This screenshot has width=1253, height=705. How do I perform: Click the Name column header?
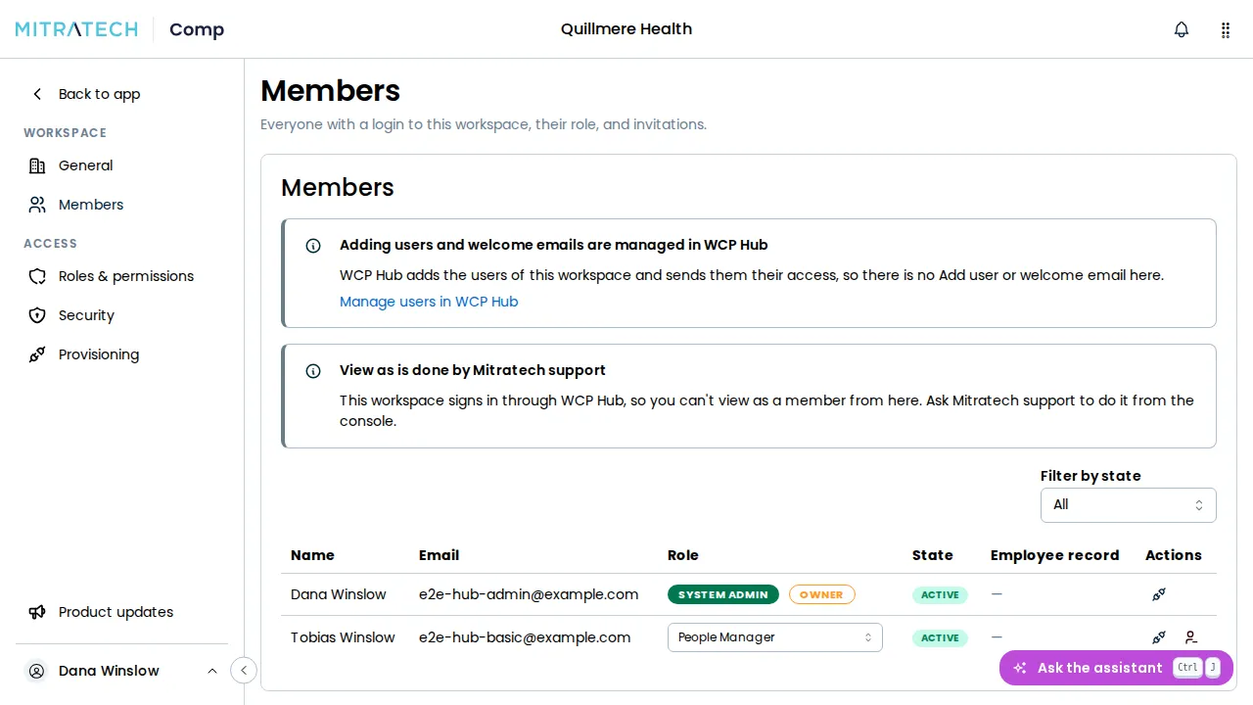(x=312, y=555)
